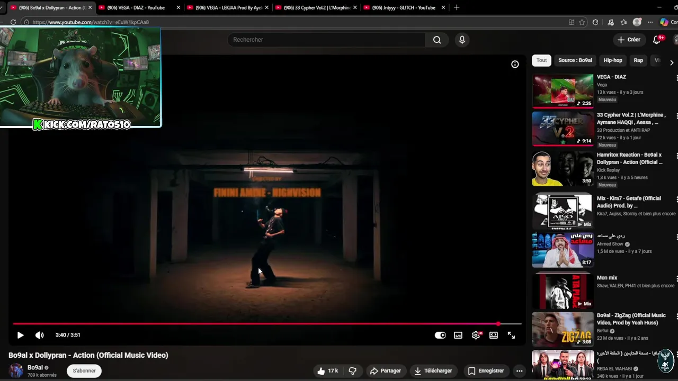The height and width of the screenshot is (381, 678).
Task: Open the app install icon in address bar
Action: [x=571, y=22]
